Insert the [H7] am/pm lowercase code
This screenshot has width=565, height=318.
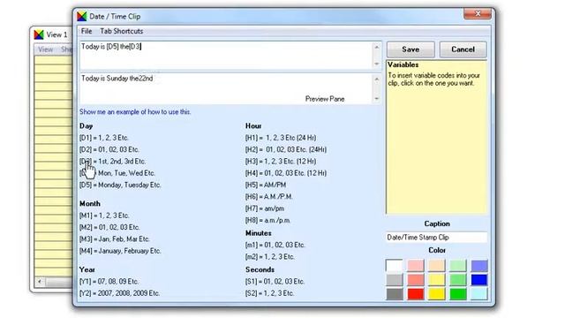point(265,208)
